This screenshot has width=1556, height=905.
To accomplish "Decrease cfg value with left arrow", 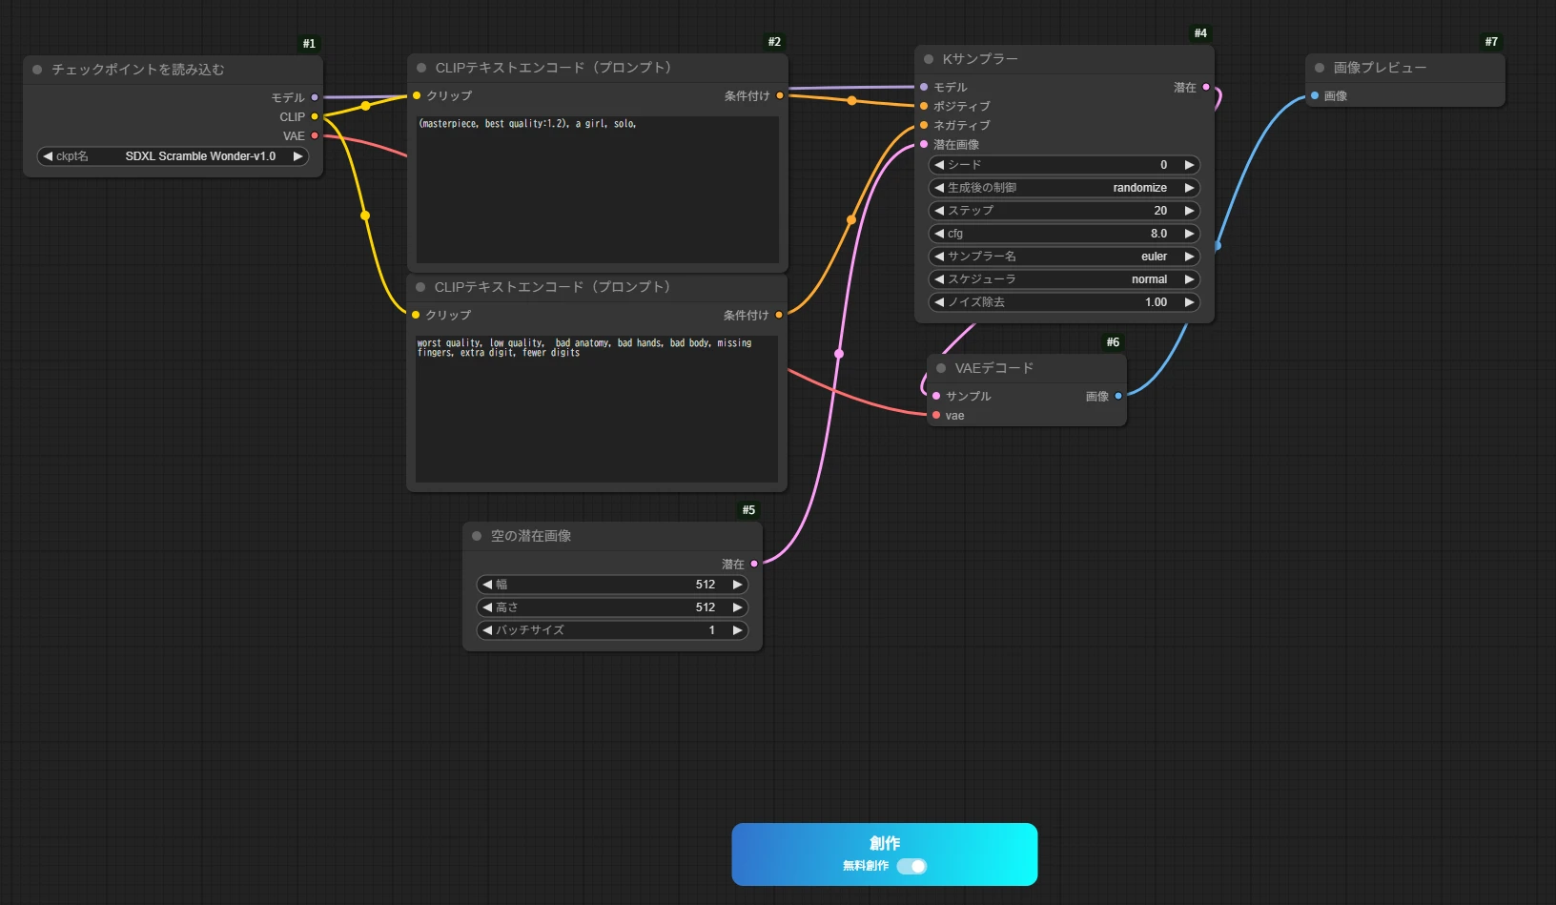I will tap(939, 234).
